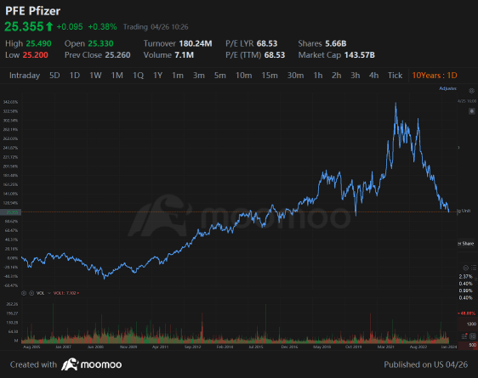Click the current price 25.355
The height and width of the screenshot is (378, 478).
click(24, 27)
